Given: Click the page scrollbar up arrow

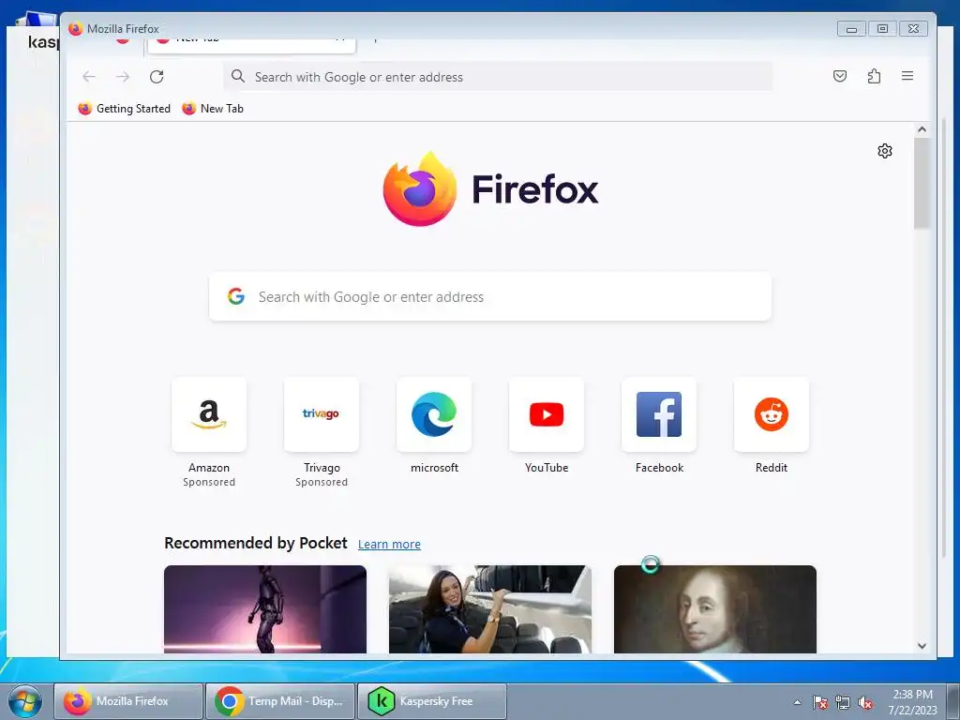Looking at the screenshot, I should point(922,129).
